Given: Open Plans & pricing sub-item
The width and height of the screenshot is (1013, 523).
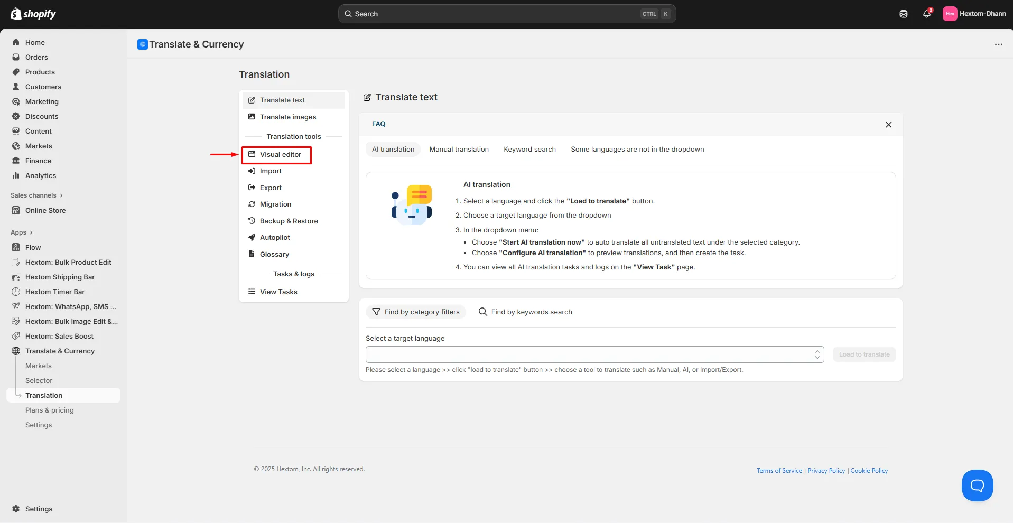Looking at the screenshot, I should pos(50,410).
